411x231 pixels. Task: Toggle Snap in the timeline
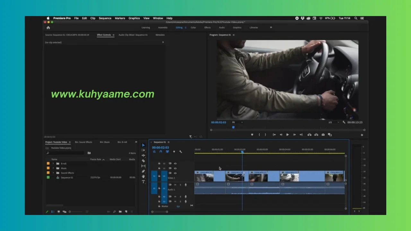click(x=161, y=152)
